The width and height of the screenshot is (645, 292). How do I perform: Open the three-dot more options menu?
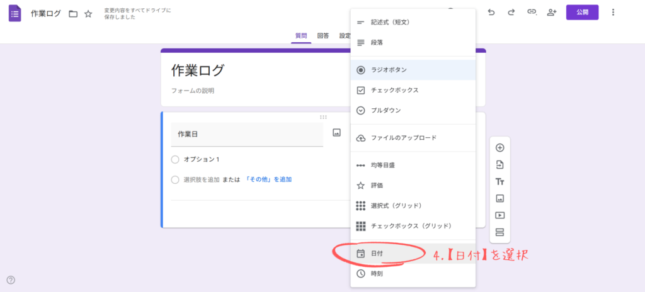pyautogui.click(x=613, y=13)
